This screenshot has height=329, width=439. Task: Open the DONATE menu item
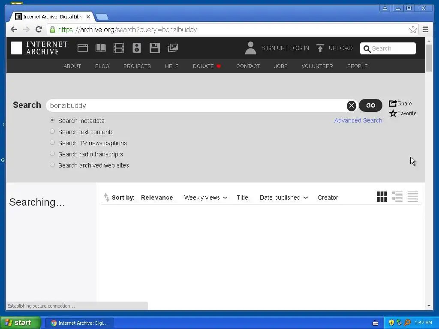(x=207, y=66)
